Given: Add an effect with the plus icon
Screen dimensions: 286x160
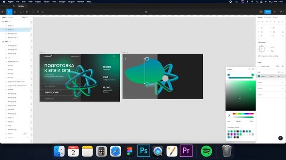Looking at the screenshot, I should point(283,88).
